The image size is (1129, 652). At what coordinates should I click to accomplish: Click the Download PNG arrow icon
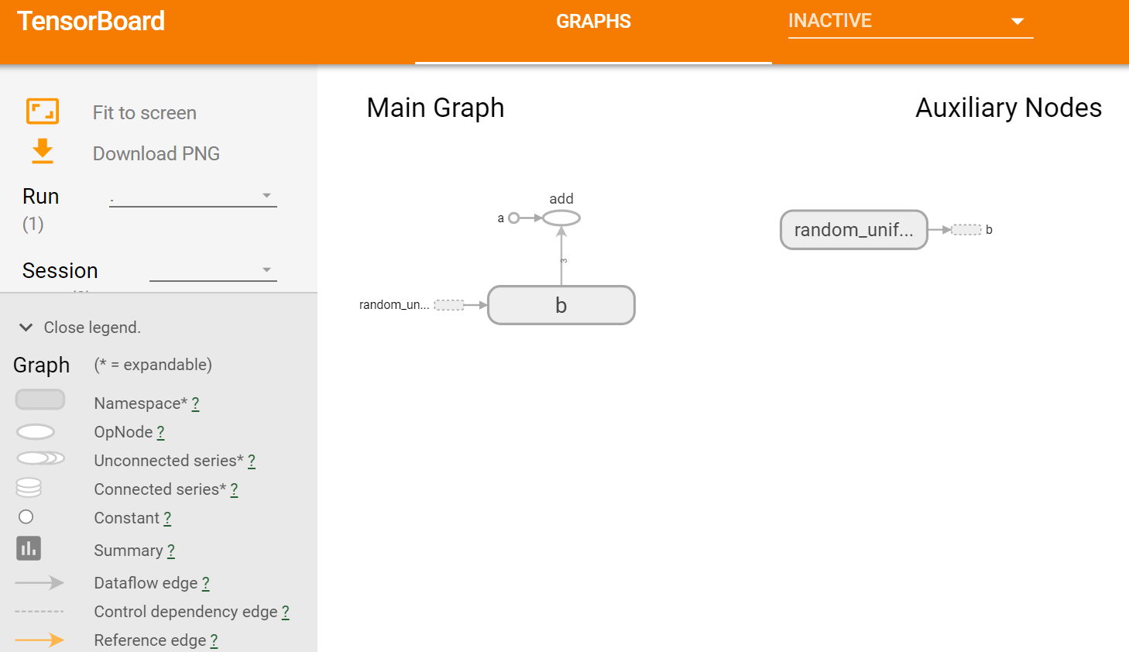pyautogui.click(x=43, y=152)
